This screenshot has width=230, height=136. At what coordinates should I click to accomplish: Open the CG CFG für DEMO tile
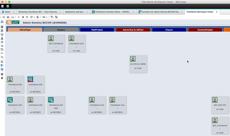tap(138, 64)
